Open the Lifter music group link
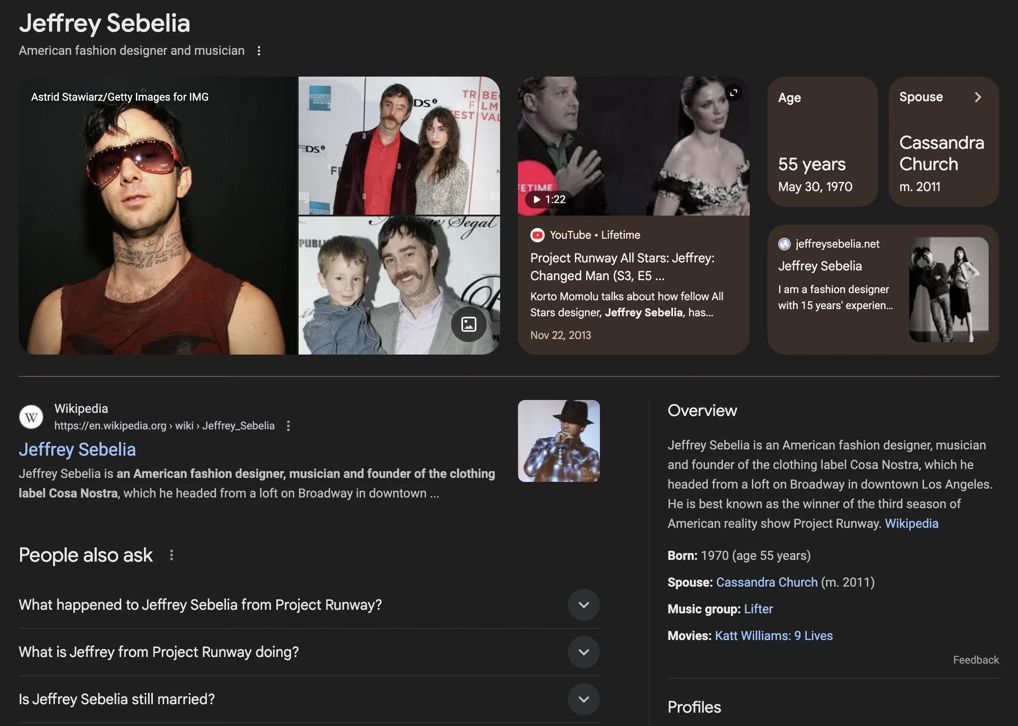Viewport: 1018px width, 726px height. pos(758,609)
